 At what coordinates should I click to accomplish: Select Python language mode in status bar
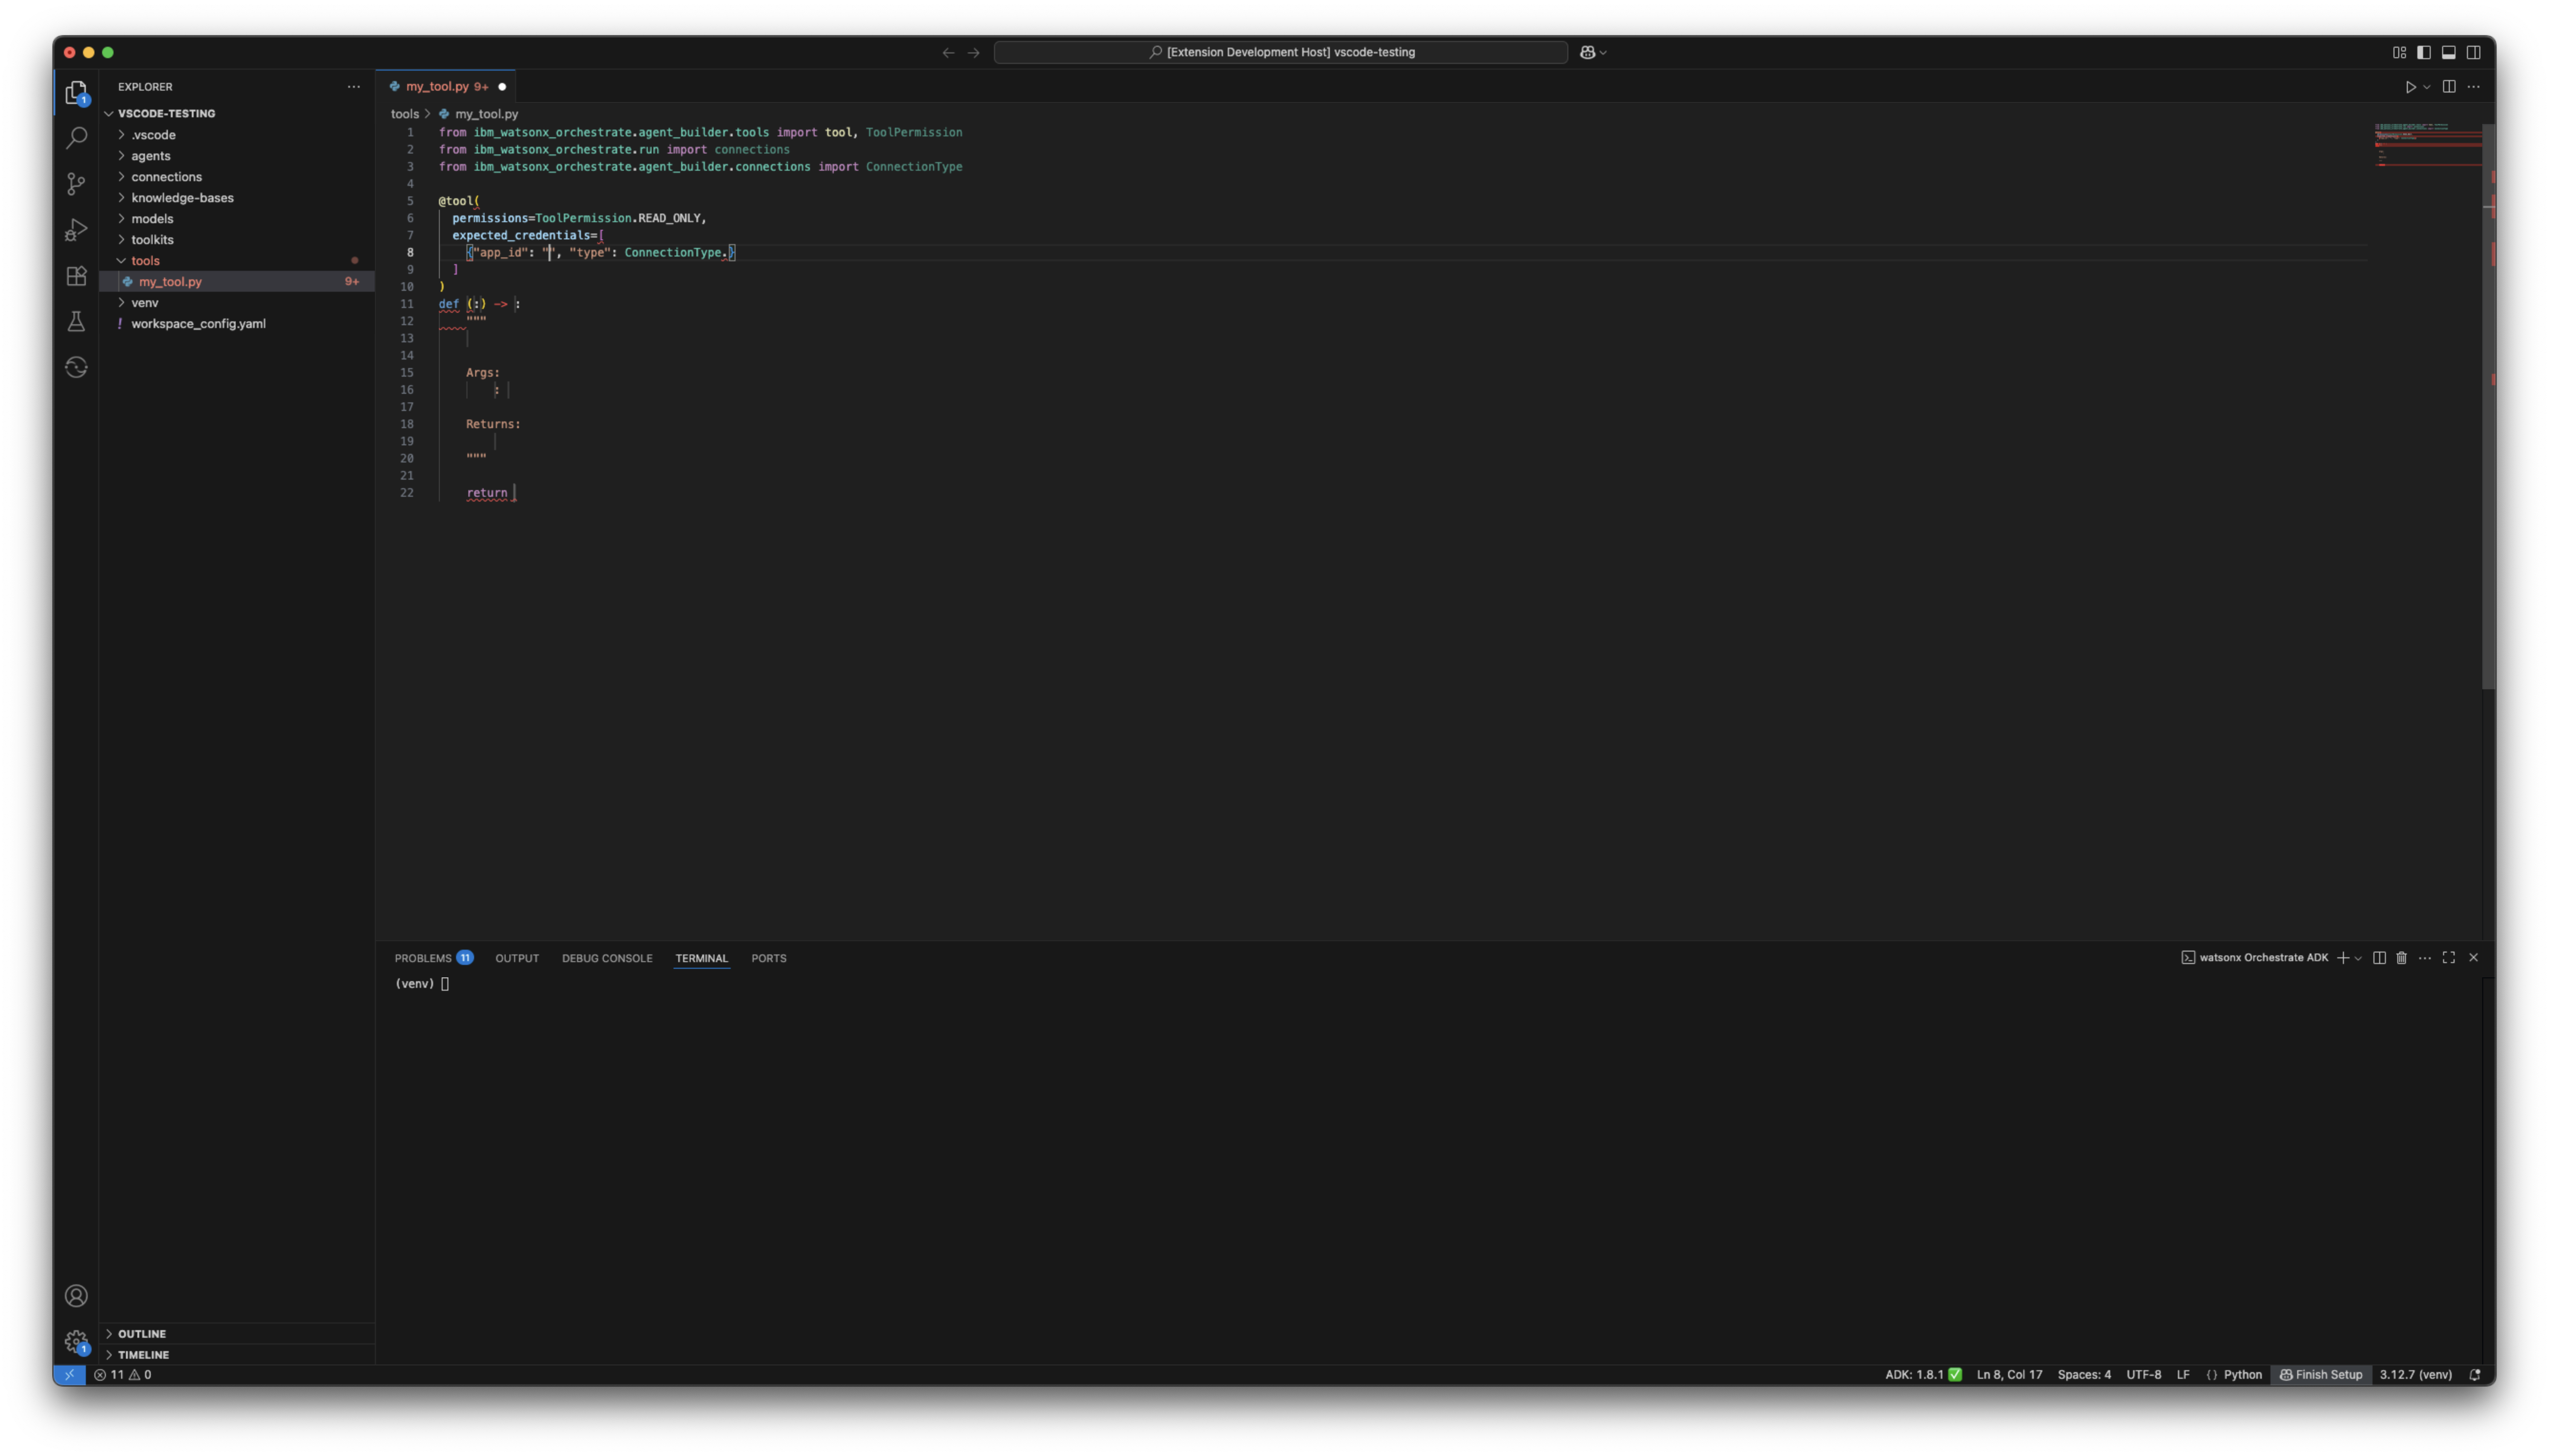2242,1375
